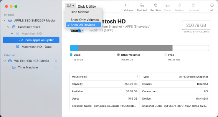Click the disk1s5s1 device value

(x=202, y=99)
